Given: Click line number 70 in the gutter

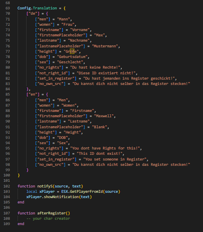Looking at the screenshot, I should pyautogui.click(x=8, y=13).
